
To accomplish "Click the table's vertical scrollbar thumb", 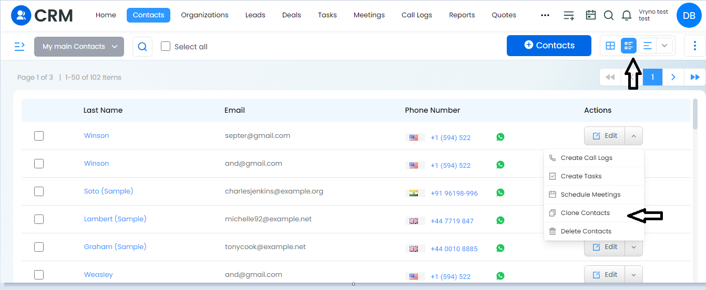I will (696, 114).
